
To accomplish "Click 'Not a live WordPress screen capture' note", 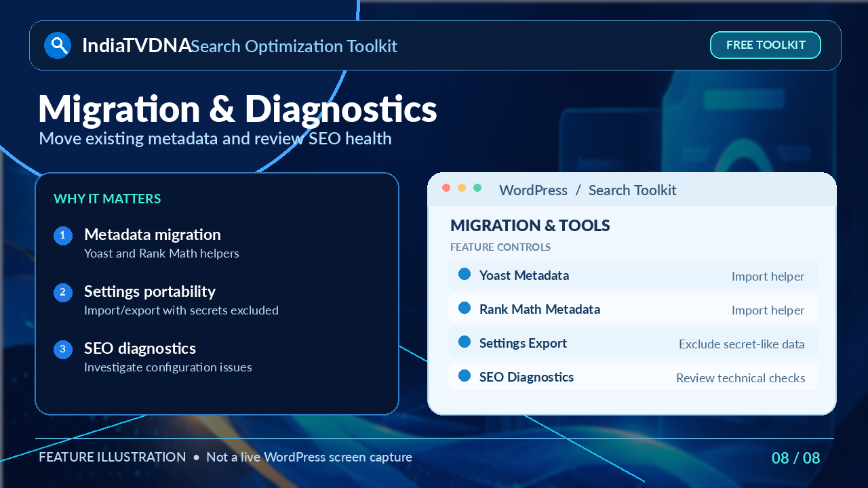I will pyautogui.click(x=309, y=457).
